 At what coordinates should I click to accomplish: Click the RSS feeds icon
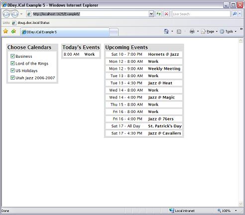(x=179, y=31)
